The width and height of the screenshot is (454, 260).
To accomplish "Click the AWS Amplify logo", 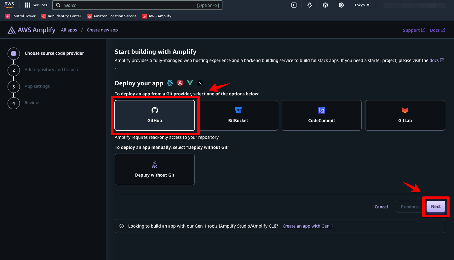I will pos(32,30).
